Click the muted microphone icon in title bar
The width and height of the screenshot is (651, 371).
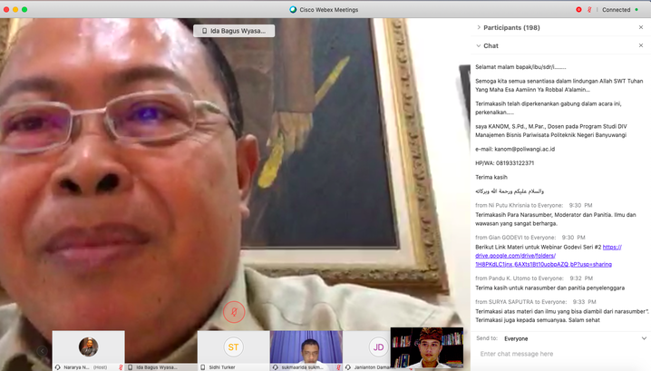(589, 9)
